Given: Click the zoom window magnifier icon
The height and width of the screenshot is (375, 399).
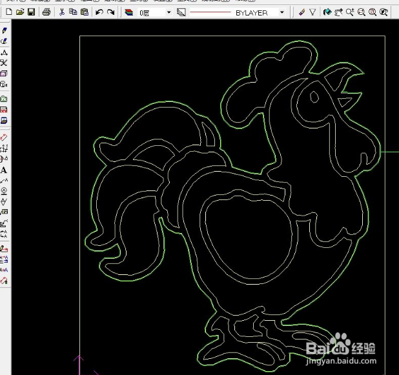Looking at the screenshot, I should tap(361, 12).
